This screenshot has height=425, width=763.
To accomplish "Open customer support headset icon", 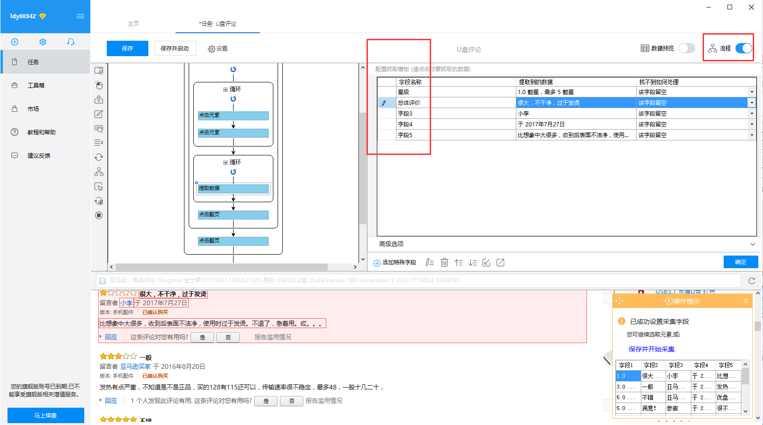I will click(x=71, y=42).
